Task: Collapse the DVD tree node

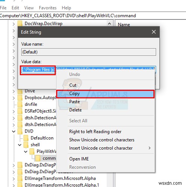Action: click(x=14, y=131)
